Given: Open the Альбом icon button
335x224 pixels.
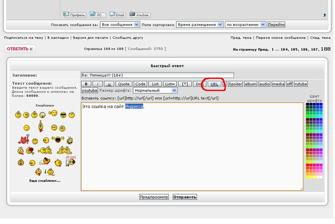Looking at the screenshot, I should (x=139, y=15).
